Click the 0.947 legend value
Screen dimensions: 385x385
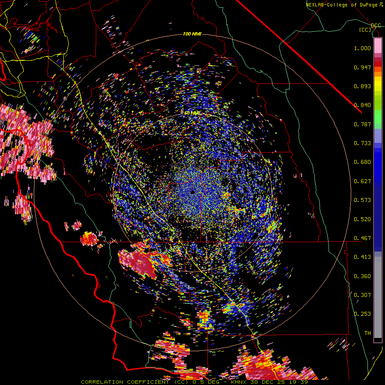tap(362, 67)
